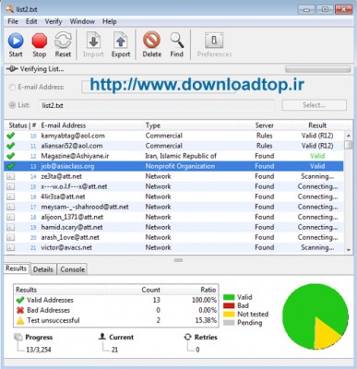This screenshot has height=369, width=357.
Task: Click the green Valid legend swatch
Action: click(x=229, y=297)
